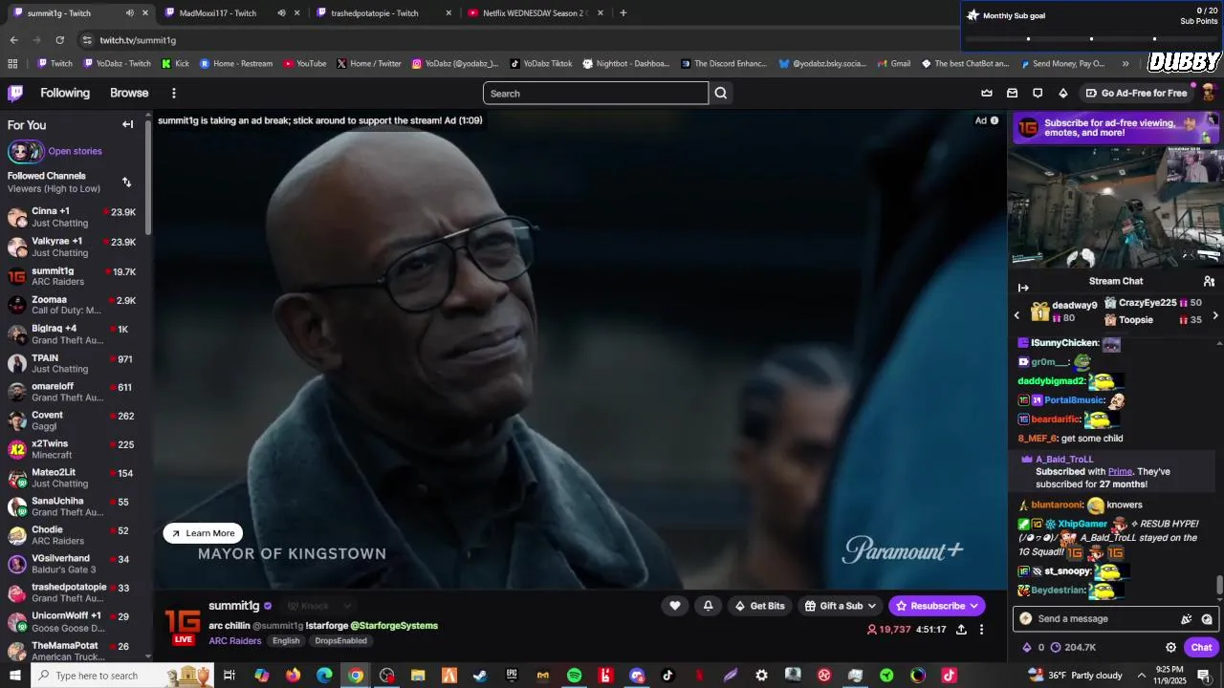Viewport: 1224px width, 688px height.
Task: Click the Open stories link
Action: pyautogui.click(x=75, y=151)
